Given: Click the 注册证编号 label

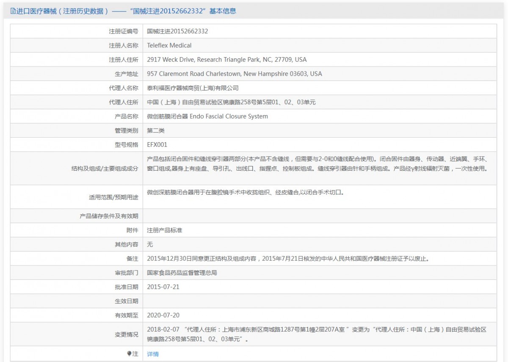Looking at the screenshot, I should (124, 31).
